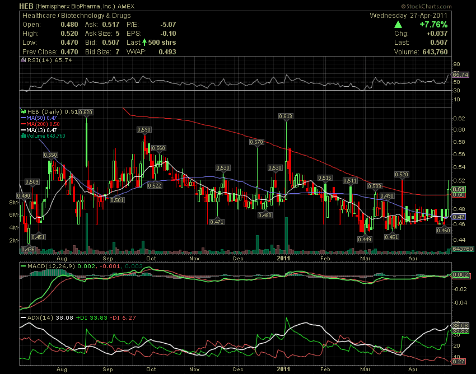Click the green Volume 643,760 legend label

[x=46, y=136]
